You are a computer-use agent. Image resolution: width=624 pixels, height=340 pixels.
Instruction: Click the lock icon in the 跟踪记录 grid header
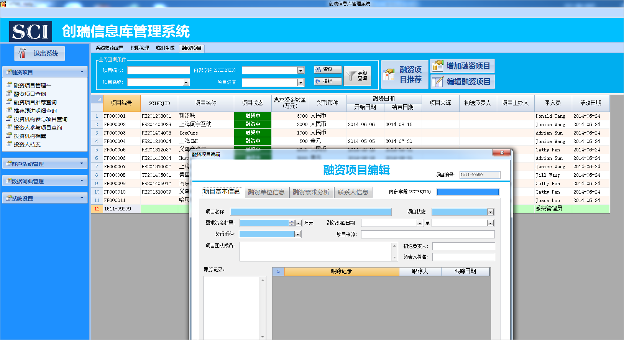pos(278,271)
